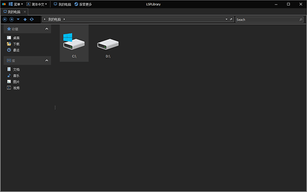Screen dimensions: 307x192
Task: Expand the address bar path dropdown
Action: click(226, 19)
